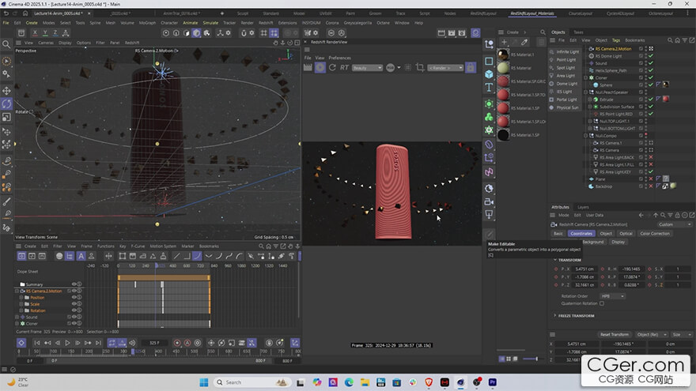696x391 pixels.
Task: Toggle RT mode in Redshift RenderView
Action: point(344,68)
